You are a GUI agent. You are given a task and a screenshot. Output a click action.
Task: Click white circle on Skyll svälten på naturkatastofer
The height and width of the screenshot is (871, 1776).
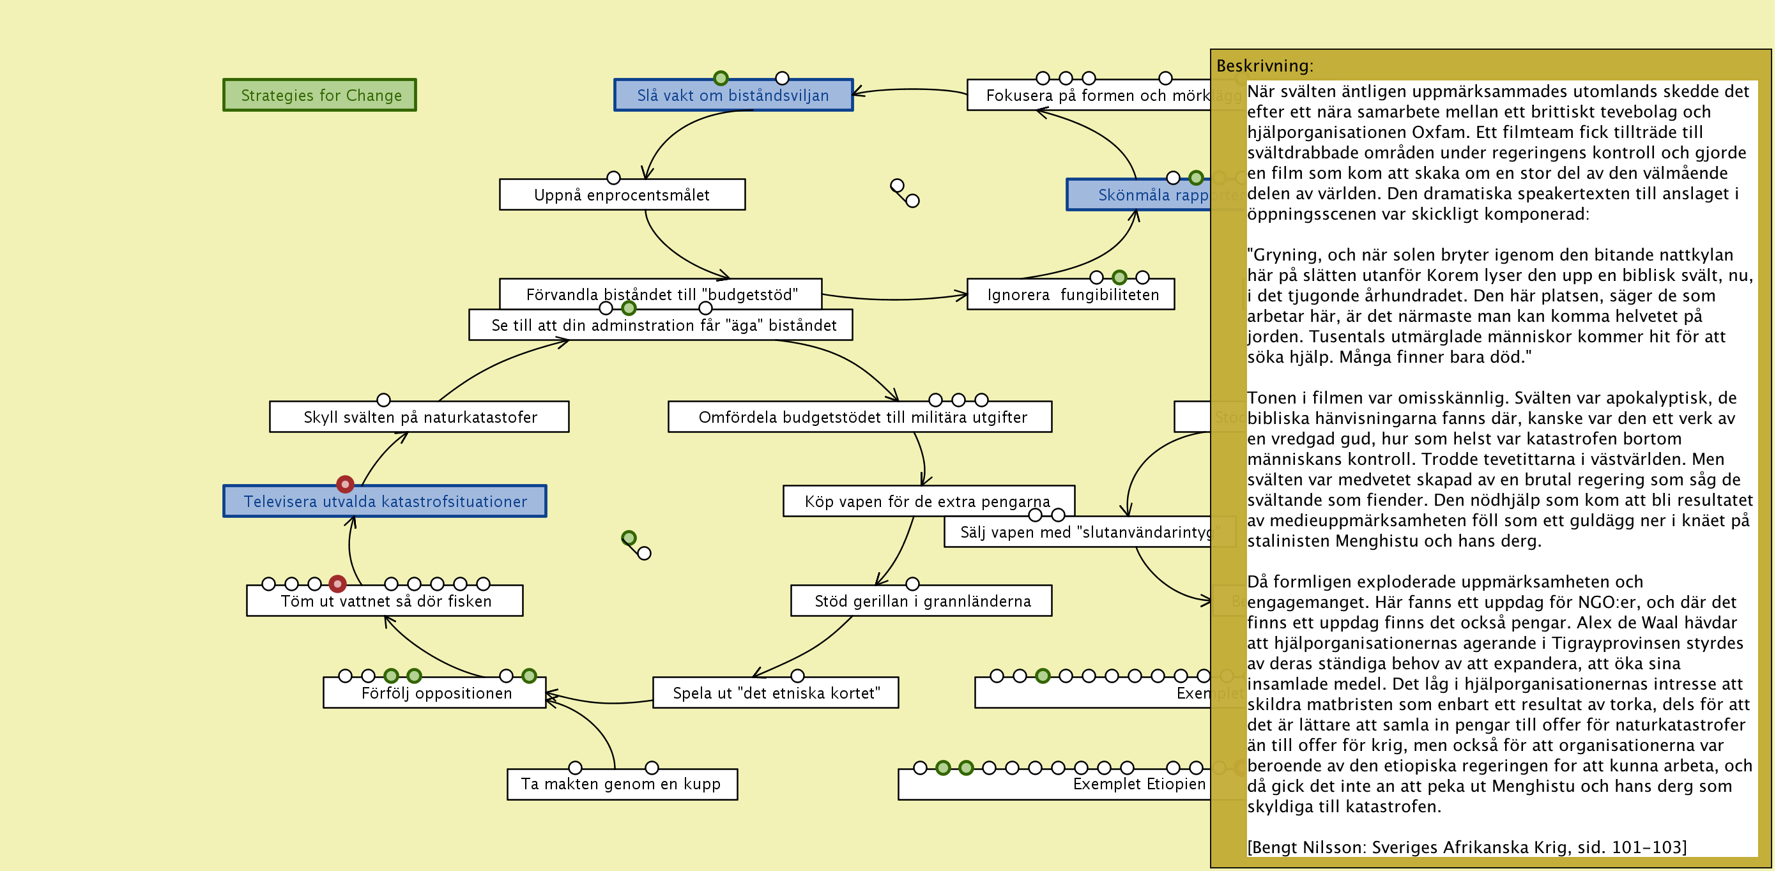pyautogui.click(x=384, y=400)
